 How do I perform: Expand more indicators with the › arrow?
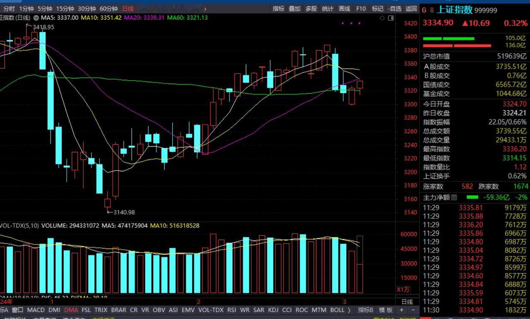pos(349,309)
